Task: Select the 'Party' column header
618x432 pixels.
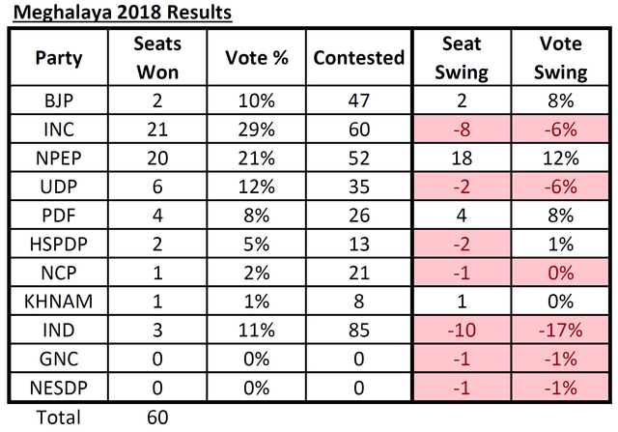Action: (x=58, y=57)
